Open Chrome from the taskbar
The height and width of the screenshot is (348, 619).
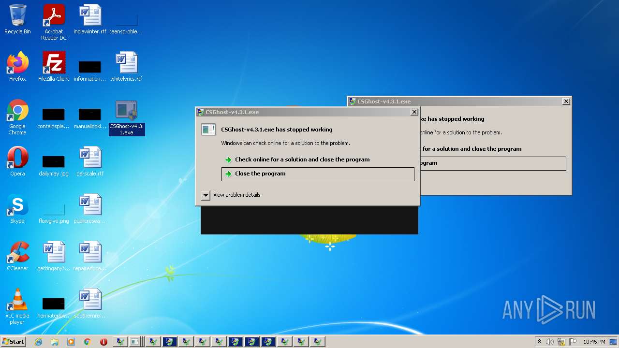point(88,342)
